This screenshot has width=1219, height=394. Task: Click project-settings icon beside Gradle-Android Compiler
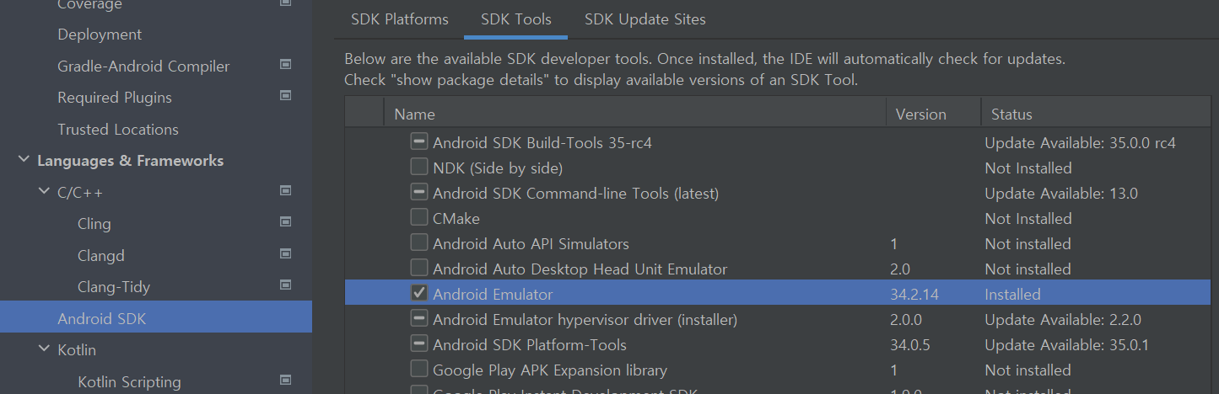click(x=285, y=64)
